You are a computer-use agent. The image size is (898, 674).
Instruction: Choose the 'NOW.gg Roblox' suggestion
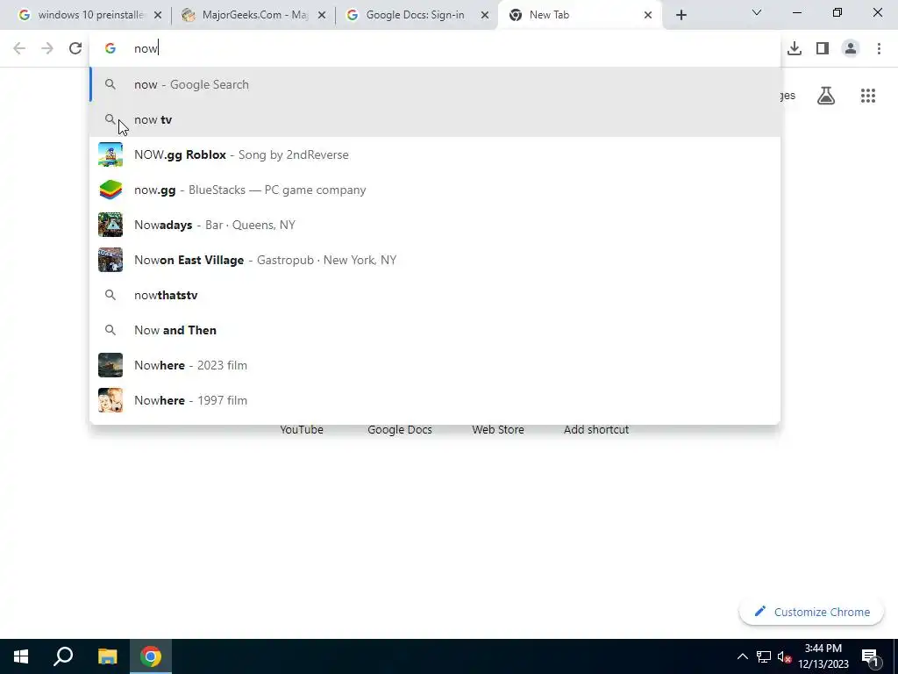point(435,154)
